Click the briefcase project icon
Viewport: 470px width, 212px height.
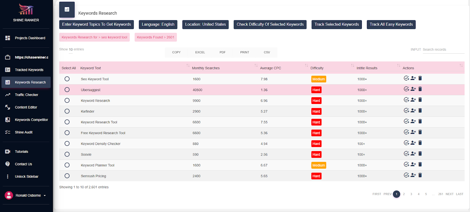pos(8,57)
